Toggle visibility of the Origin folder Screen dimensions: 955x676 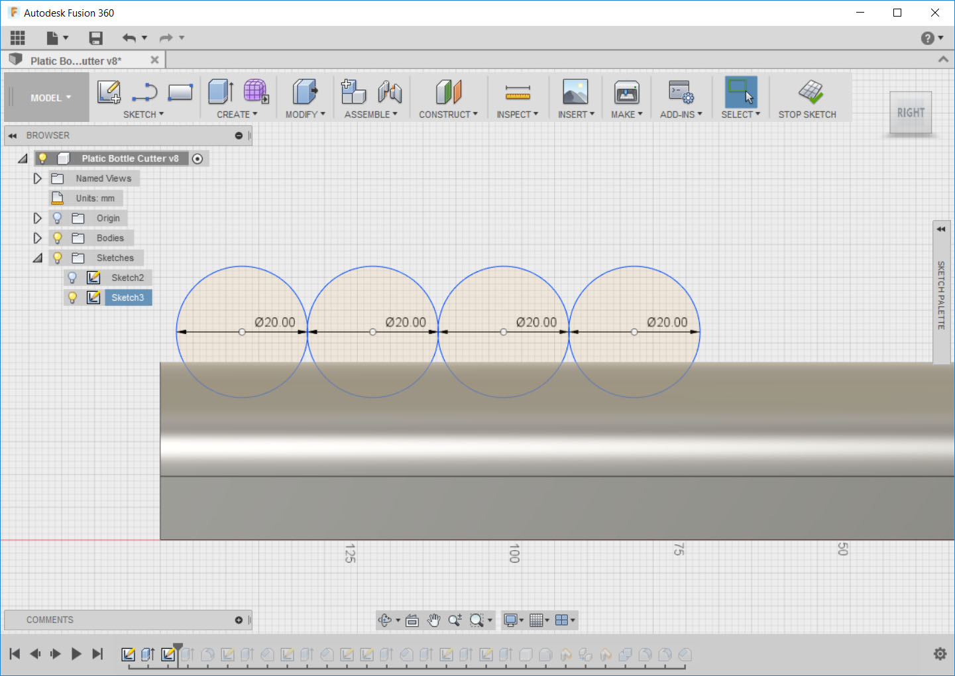(57, 217)
